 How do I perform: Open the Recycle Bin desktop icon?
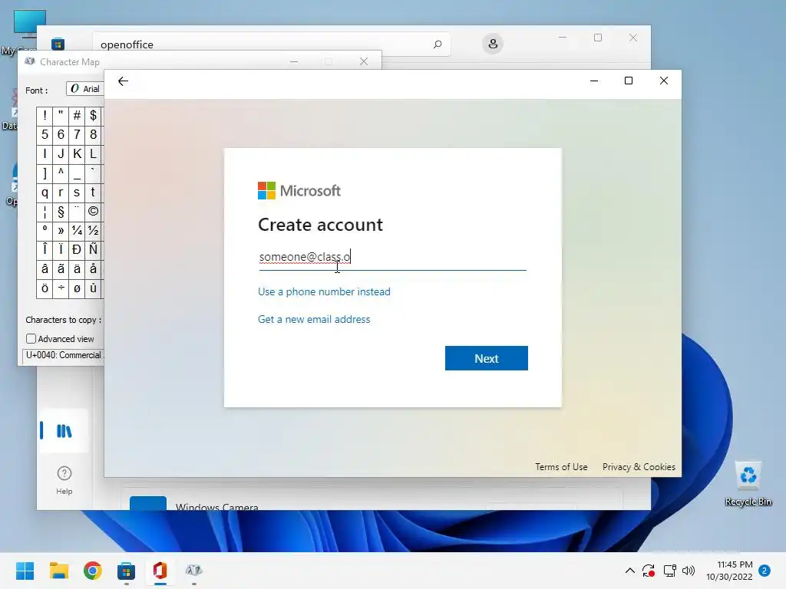[x=748, y=483]
